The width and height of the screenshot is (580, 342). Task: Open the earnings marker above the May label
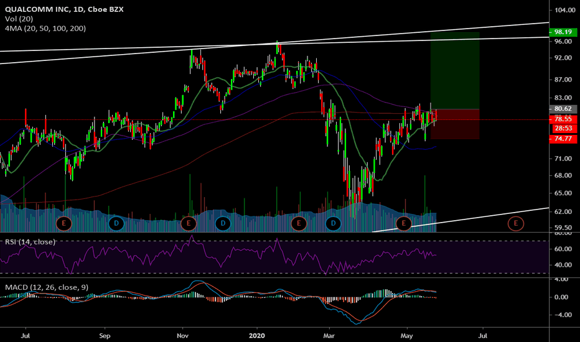click(x=403, y=223)
